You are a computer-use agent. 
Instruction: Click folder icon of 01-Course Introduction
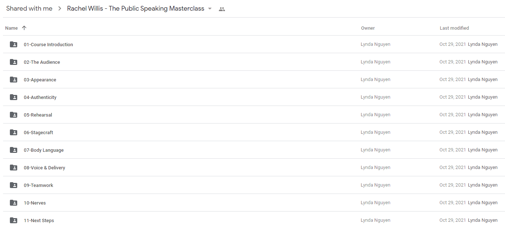click(x=14, y=44)
